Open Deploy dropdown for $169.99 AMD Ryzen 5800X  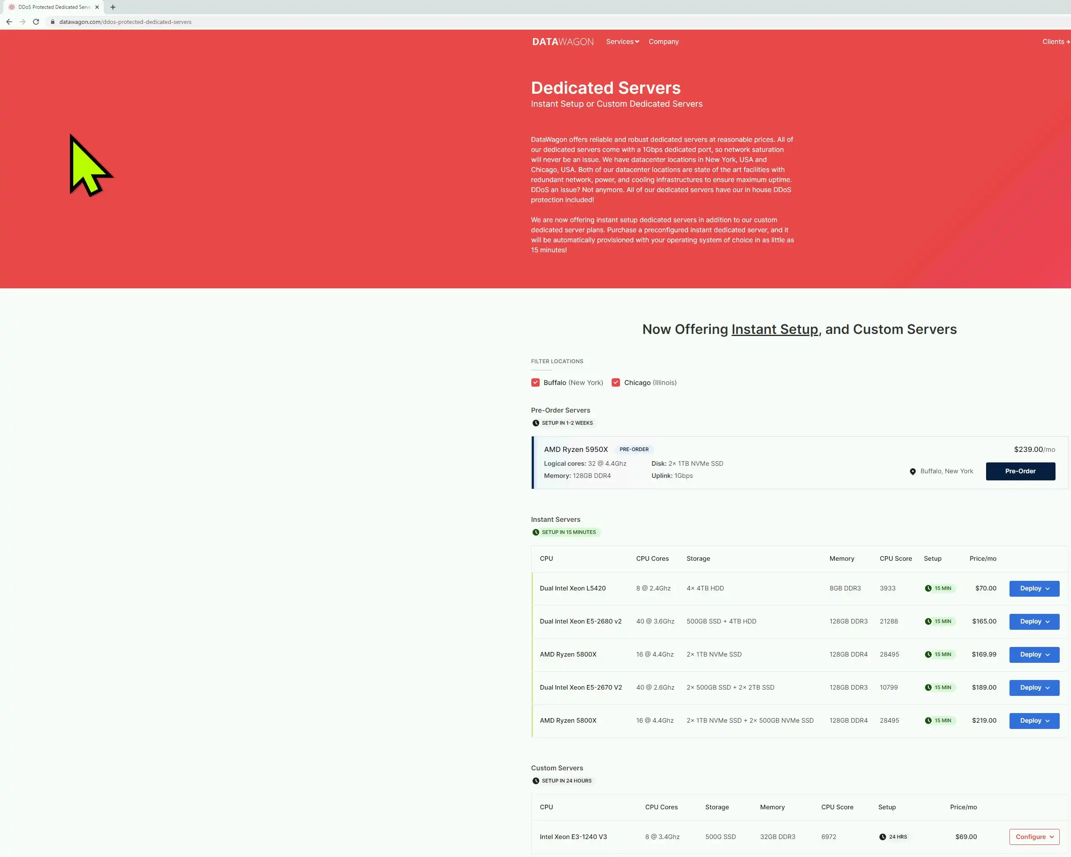1034,654
